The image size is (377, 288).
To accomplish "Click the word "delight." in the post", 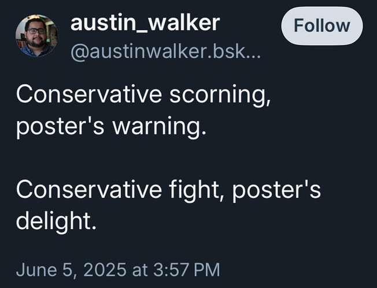I will [56, 221].
